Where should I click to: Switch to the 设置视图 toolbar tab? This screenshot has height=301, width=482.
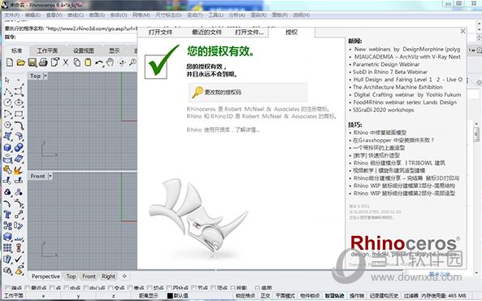[x=84, y=50]
